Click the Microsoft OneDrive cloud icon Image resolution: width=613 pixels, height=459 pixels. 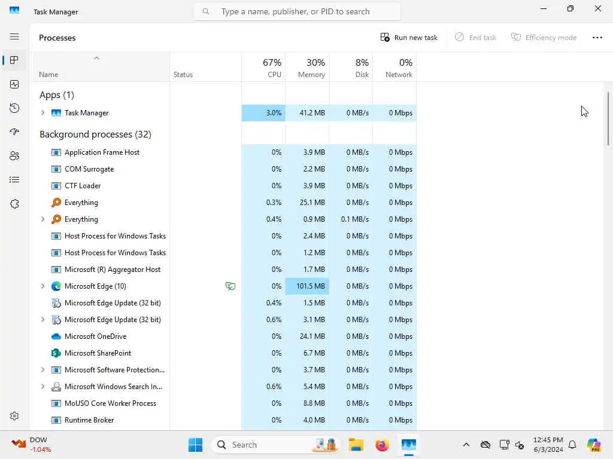tap(56, 336)
